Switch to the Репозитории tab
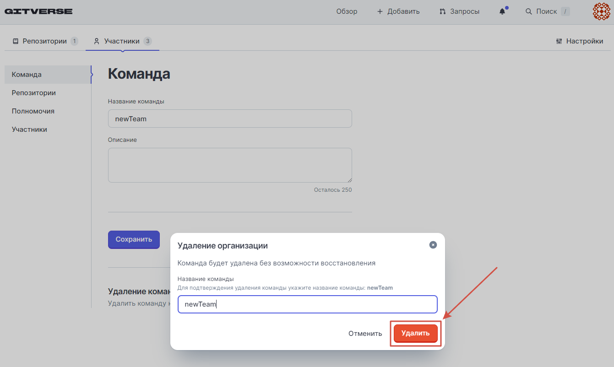Viewport: 614px width, 367px height. point(45,41)
